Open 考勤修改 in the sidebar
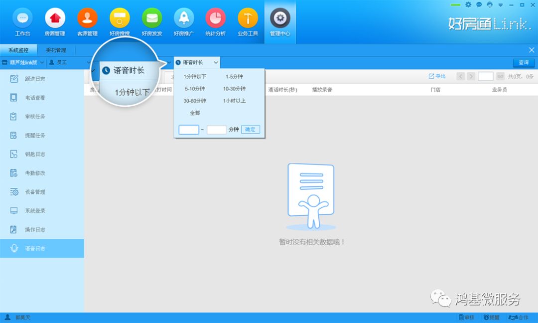This screenshot has width=538, height=323. [x=35, y=173]
